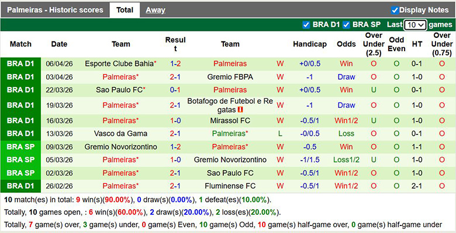Select the Fluminense FC team link
Viewport: 456px width, 233px height.
tap(230, 186)
